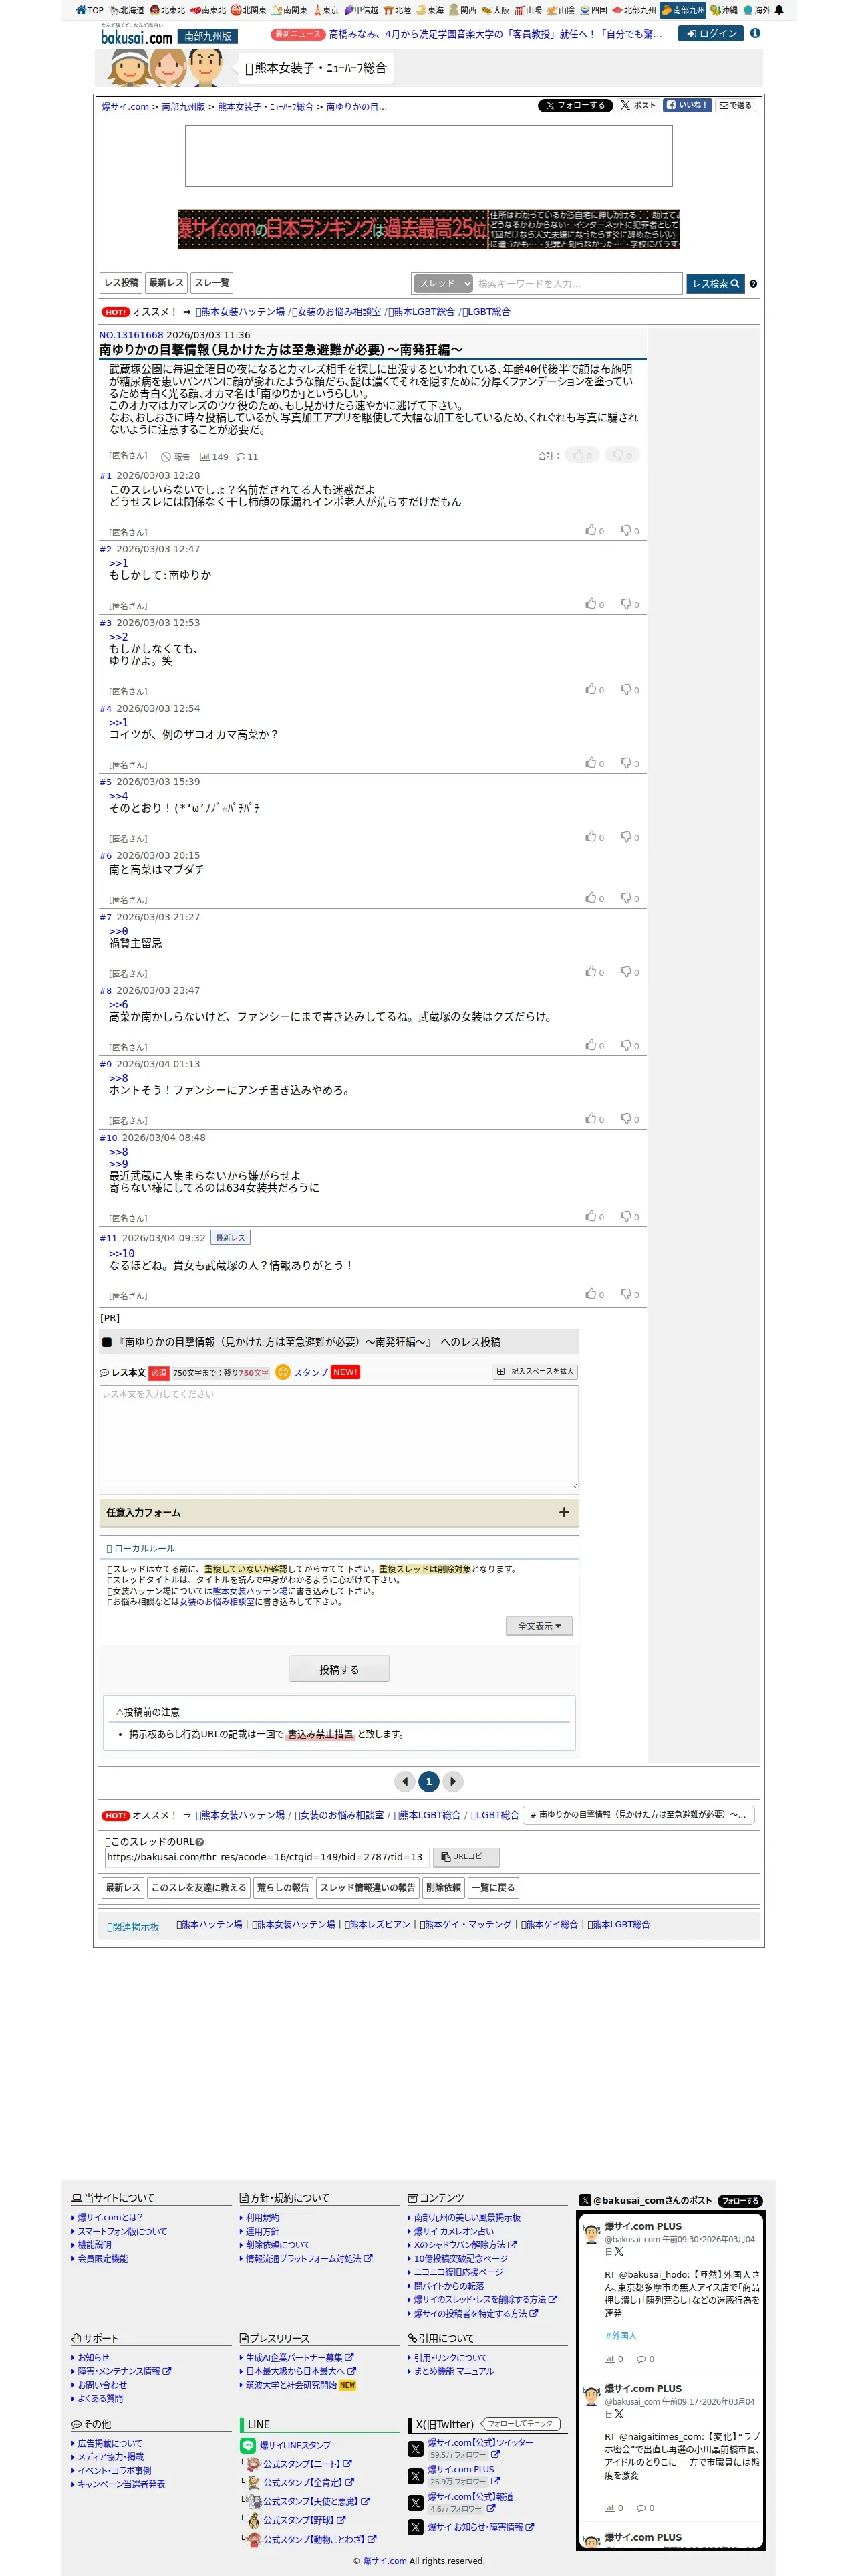The image size is (858, 2576).
Task: Go to the previous page arrow
Action: point(404,1781)
